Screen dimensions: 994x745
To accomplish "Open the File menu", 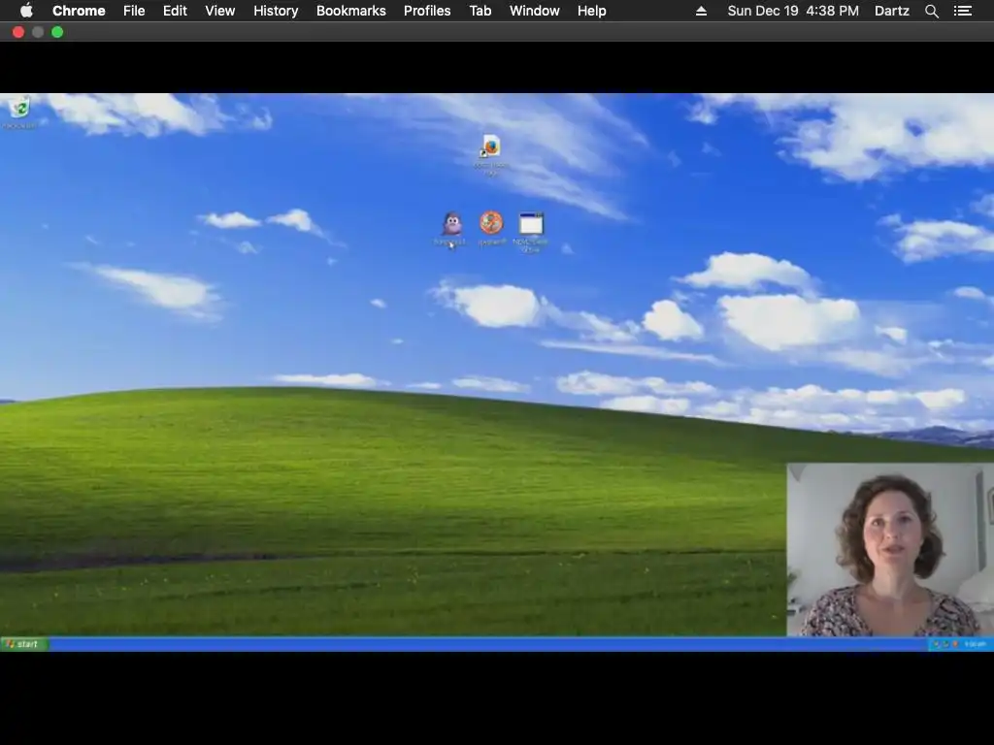I will pyautogui.click(x=134, y=11).
